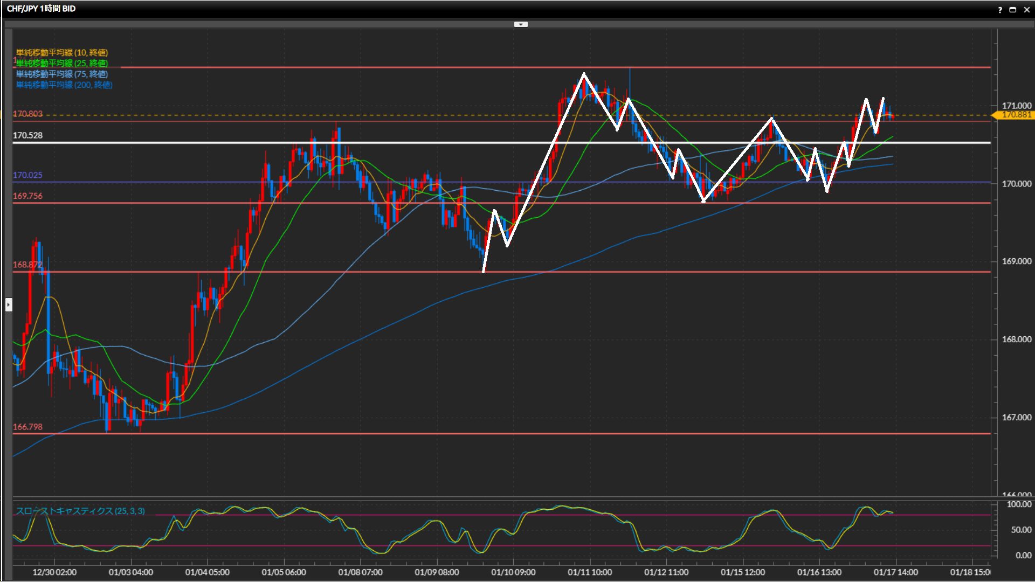The image size is (1035, 582).
Task: Click the 171.000 price axis label
Action: click(1016, 106)
